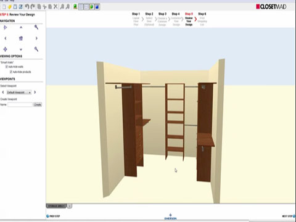Click the four-way pan arrows icon
This screenshot has width=296, height=222.
(x=6, y=49)
